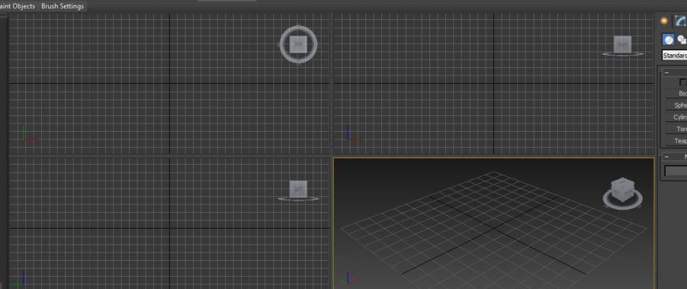Image resolution: width=687 pixels, height=289 pixels.
Task: Open the Paint Objects tab
Action: 18,7
